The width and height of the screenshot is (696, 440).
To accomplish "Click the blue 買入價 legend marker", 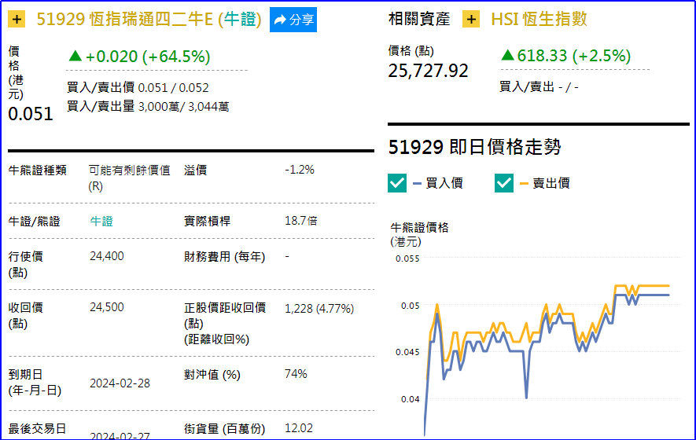I will 417,183.
